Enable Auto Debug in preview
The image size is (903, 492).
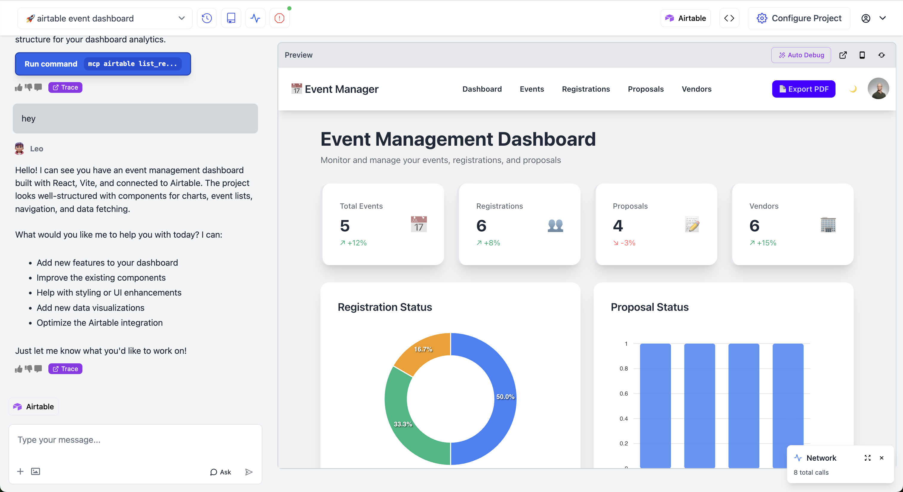[x=801, y=55]
